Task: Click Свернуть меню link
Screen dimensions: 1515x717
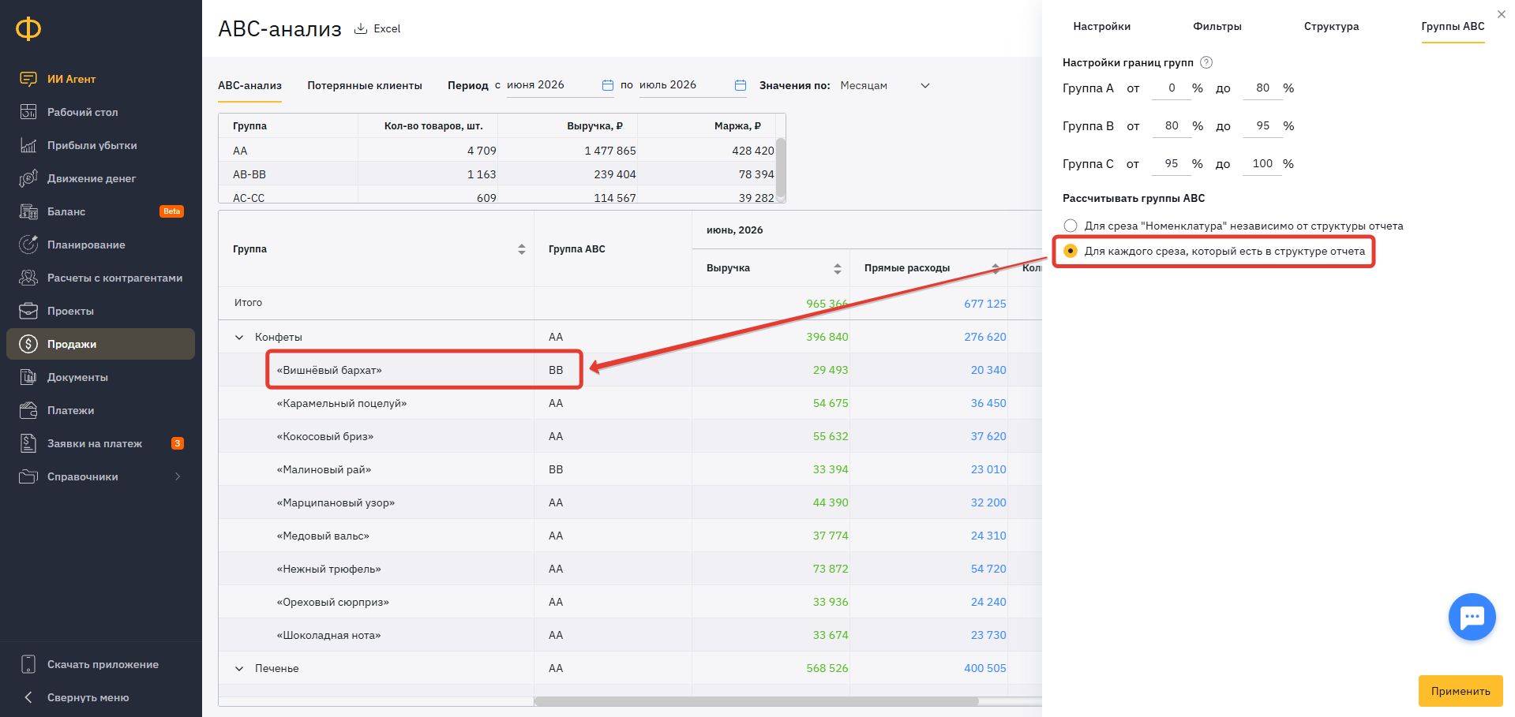Action: pos(88,697)
